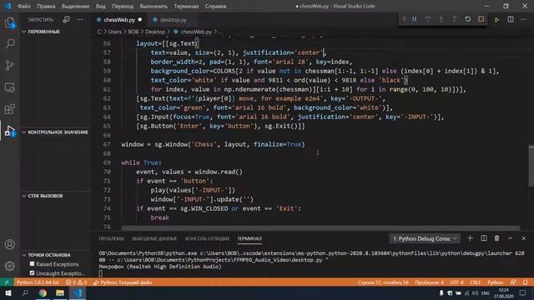Open debug sidebar more actions ellipsis
The image size is (534, 300).
pyautogui.click(x=80, y=20)
